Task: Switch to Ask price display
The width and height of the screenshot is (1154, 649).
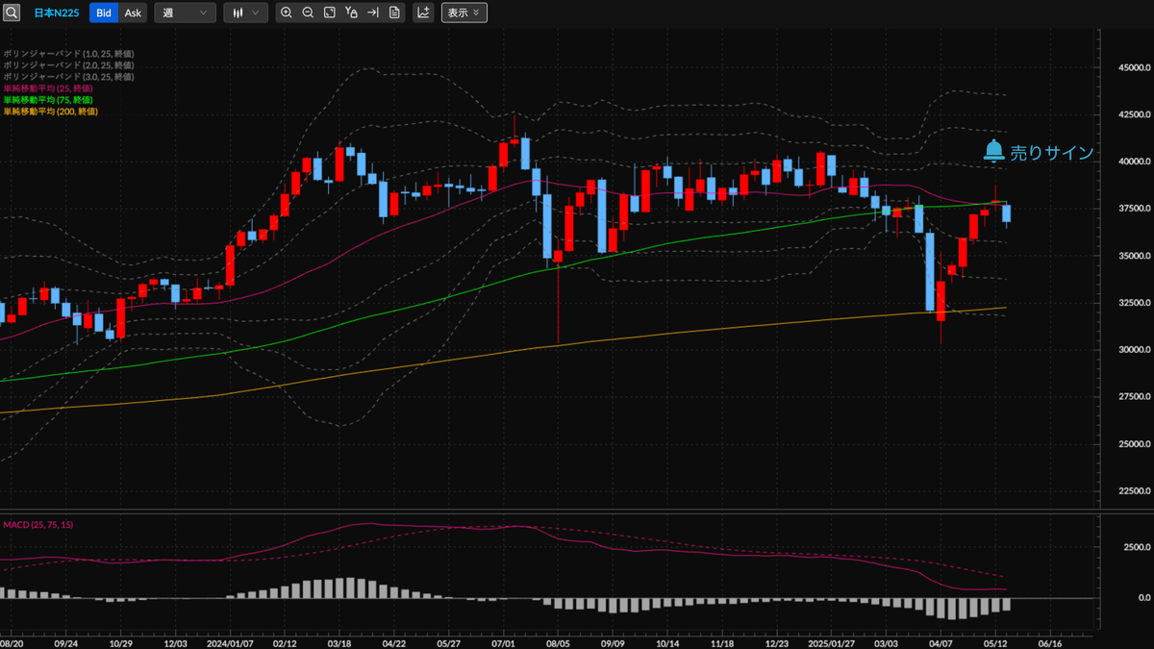Action: tap(132, 12)
